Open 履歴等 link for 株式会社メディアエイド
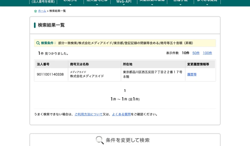Viewport: 250px width, 146px height. 192,75
